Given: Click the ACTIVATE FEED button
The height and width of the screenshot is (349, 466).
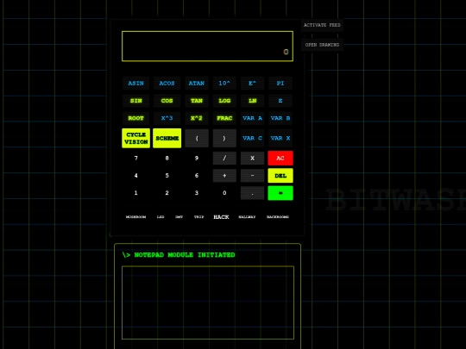Looking at the screenshot, I should [322, 25].
